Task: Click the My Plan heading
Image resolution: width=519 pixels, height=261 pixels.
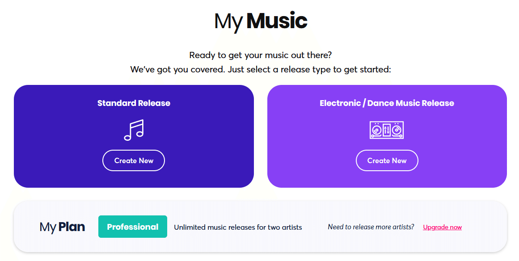Action: (x=62, y=227)
